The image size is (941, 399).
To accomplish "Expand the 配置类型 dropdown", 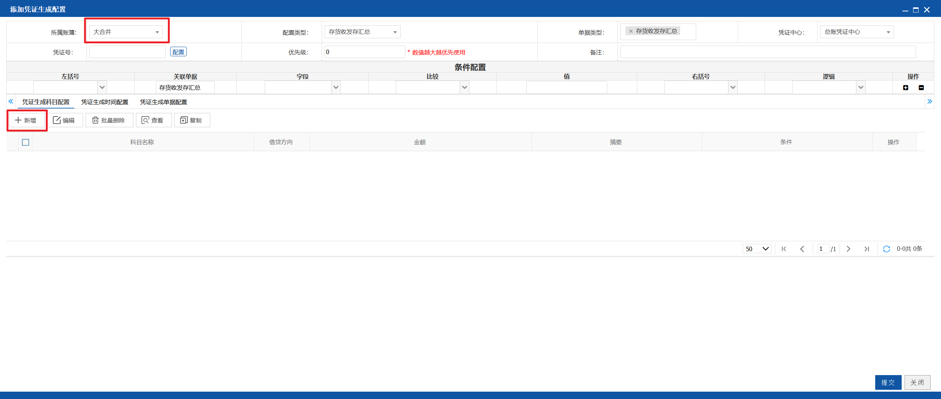I will coord(362,32).
